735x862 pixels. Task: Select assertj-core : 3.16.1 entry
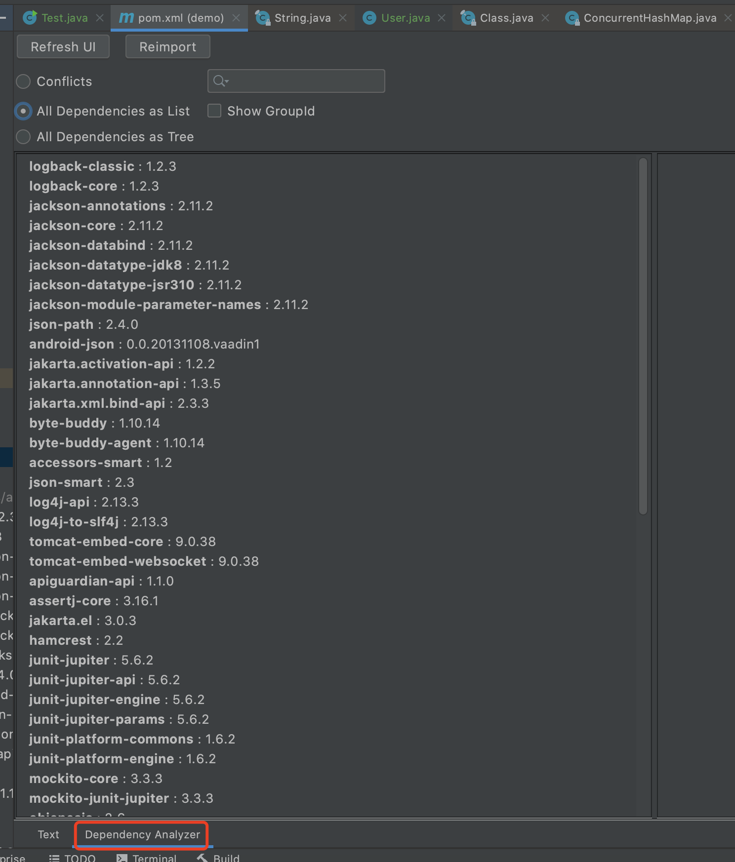94,601
